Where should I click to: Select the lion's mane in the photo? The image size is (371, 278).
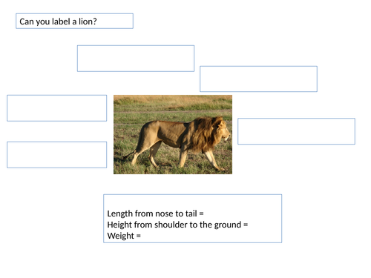204,135
